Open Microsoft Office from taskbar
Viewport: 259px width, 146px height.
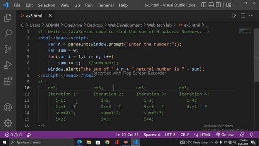pos(117,142)
